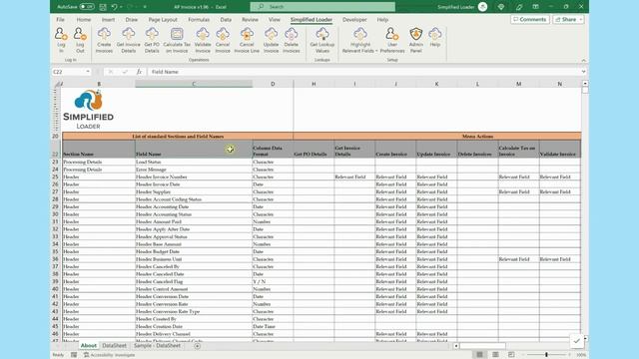The width and height of the screenshot is (639, 359).
Task: Open the Name Box dropdown arrow
Action: (88, 72)
